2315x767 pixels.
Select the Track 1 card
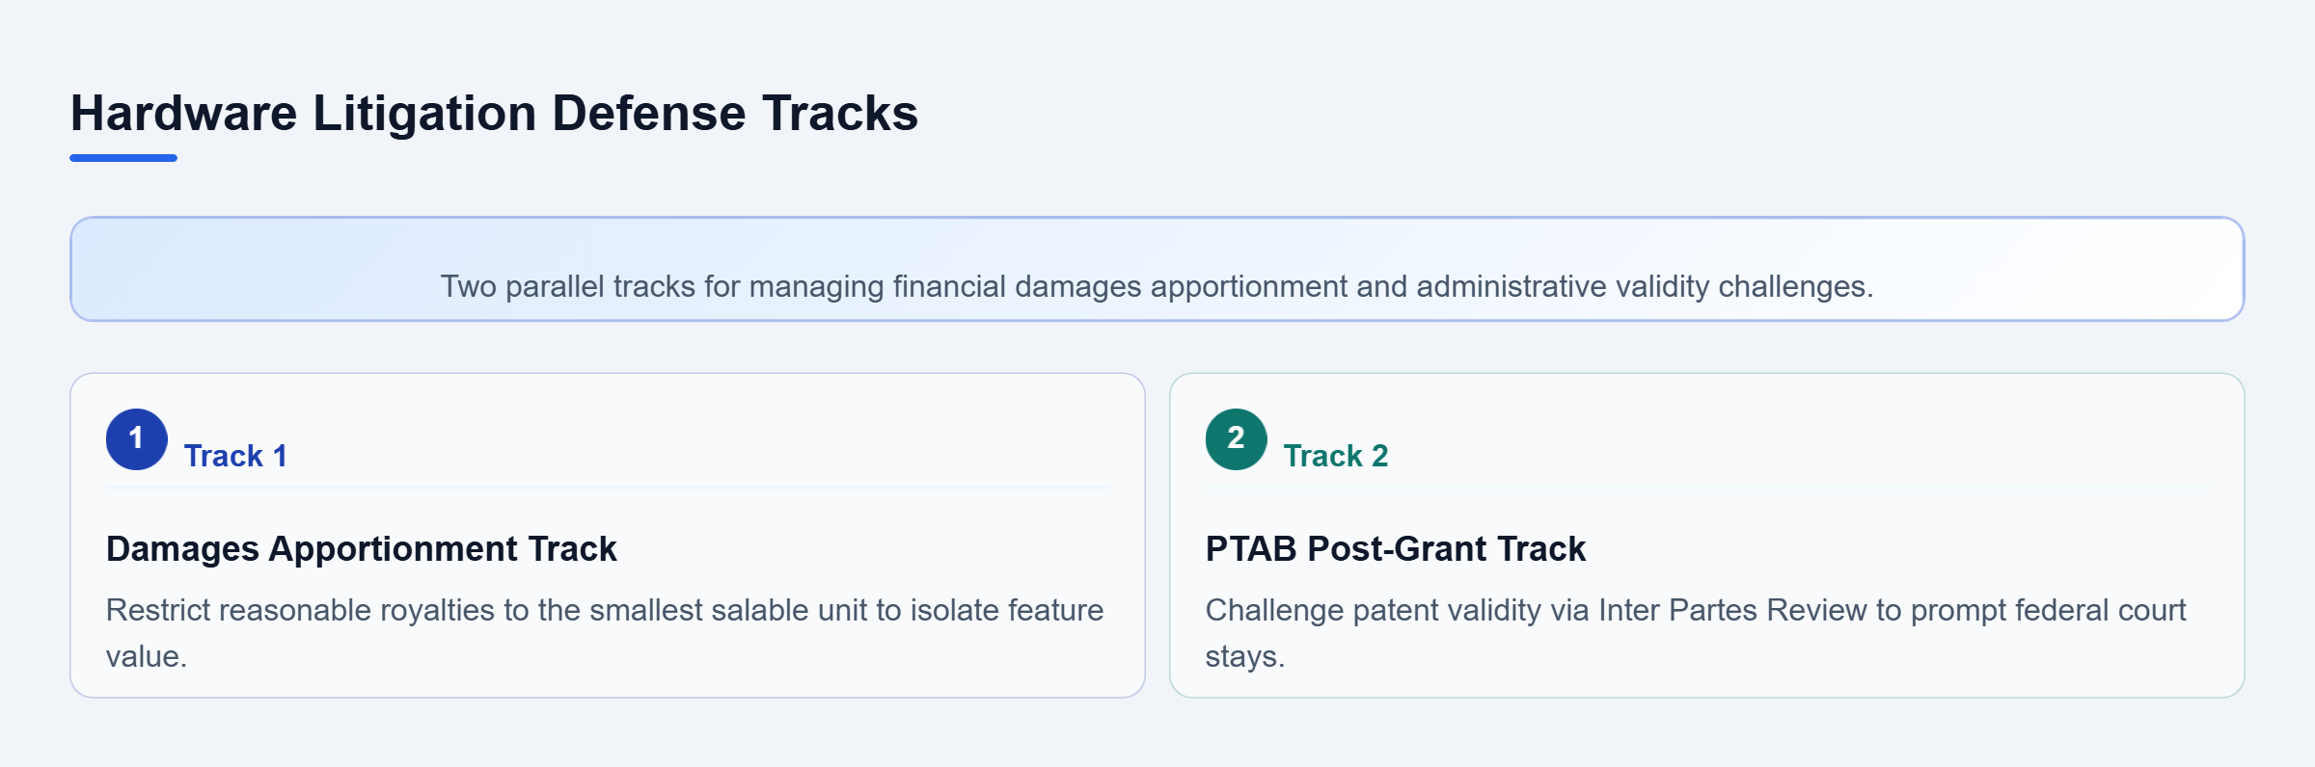point(608,536)
